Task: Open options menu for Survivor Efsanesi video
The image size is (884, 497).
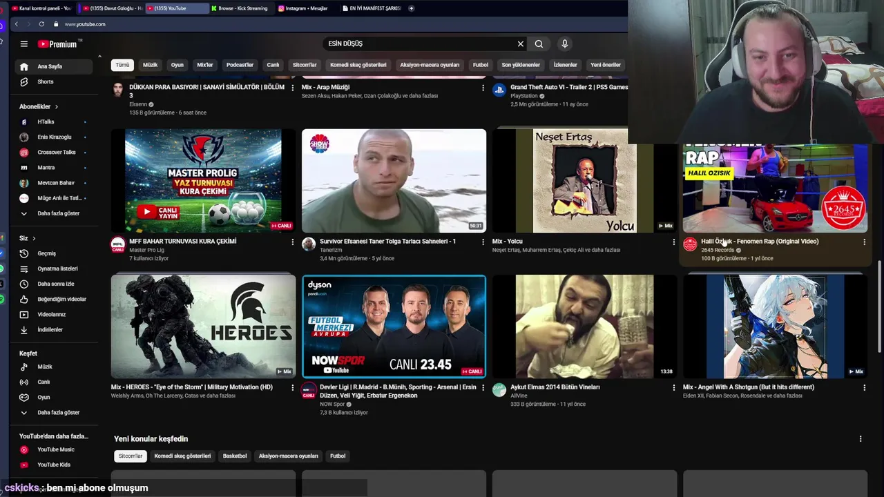Action: coord(483,242)
